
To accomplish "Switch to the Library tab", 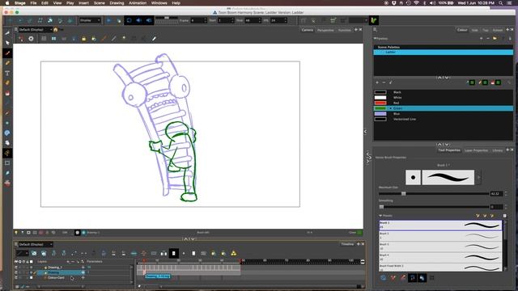I will (x=498, y=150).
